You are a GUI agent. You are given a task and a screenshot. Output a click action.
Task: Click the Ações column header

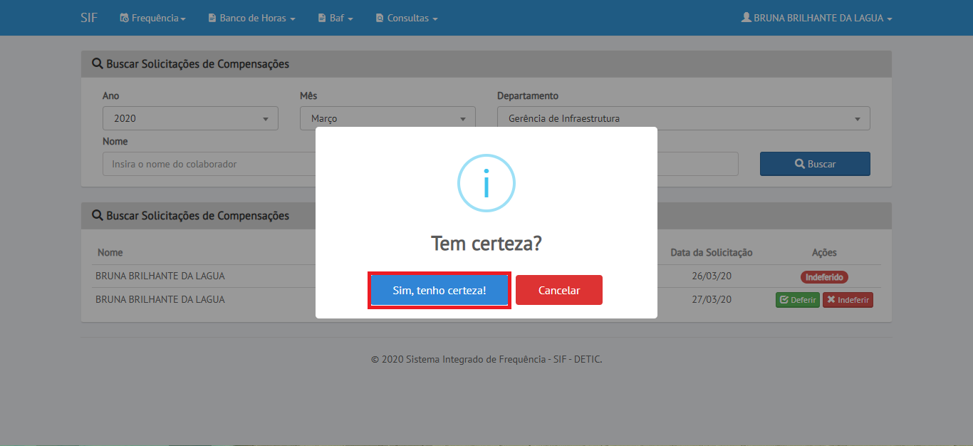click(824, 252)
